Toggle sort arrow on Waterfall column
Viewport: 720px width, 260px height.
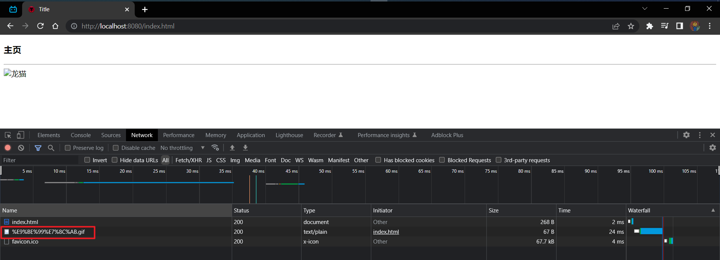(713, 210)
